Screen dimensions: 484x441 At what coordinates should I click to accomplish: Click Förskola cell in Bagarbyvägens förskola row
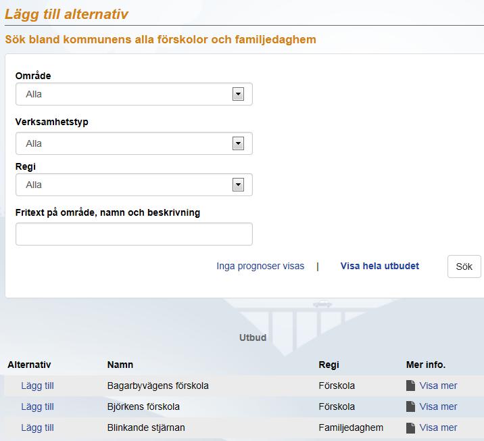(337, 386)
